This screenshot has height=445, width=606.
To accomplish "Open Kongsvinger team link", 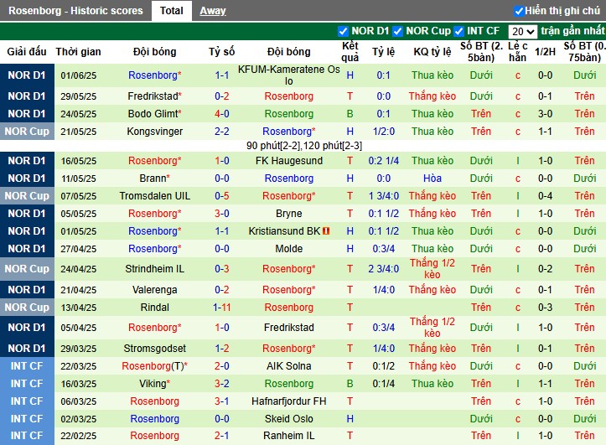I will click(x=154, y=132).
